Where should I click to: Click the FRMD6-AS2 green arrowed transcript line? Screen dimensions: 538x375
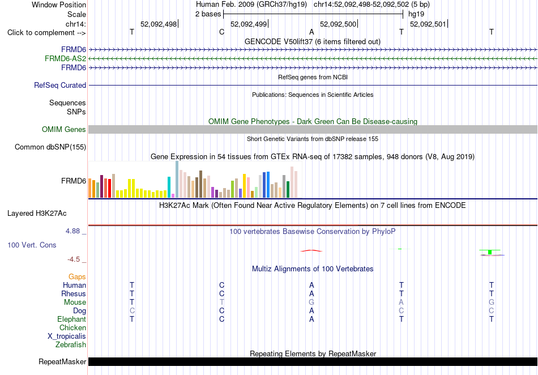[313, 59]
